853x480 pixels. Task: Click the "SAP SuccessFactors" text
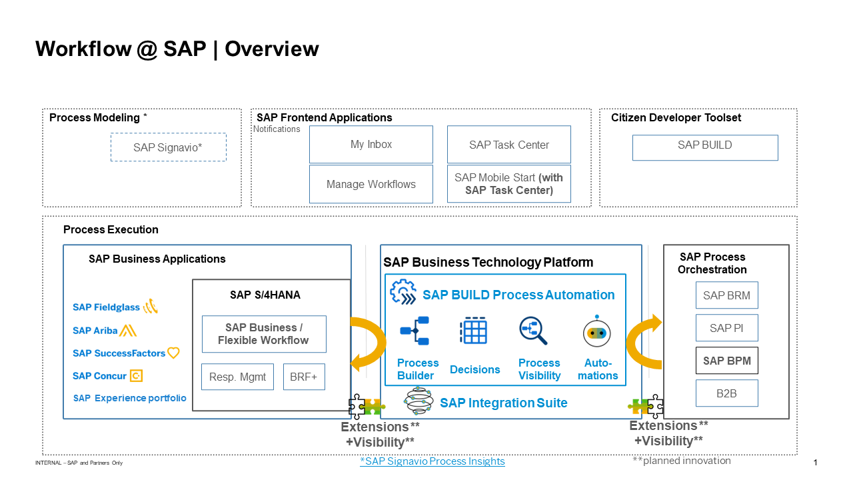(x=119, y=353)
